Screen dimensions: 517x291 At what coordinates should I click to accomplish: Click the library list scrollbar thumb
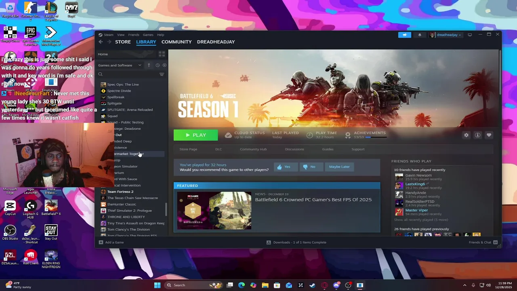166,209
